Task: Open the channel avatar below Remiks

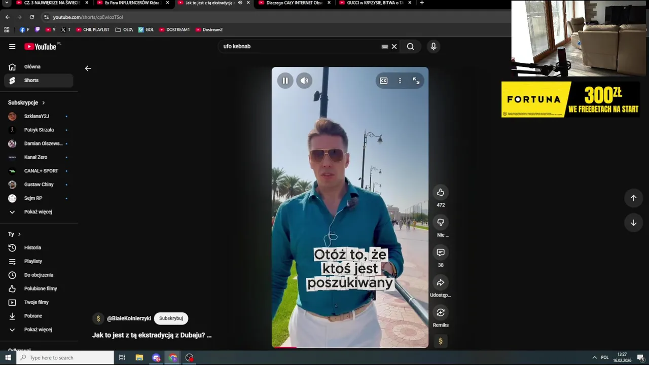Action: coord(441,342)
